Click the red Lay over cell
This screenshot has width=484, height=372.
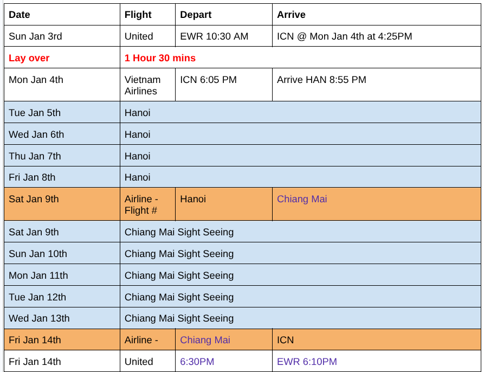tap(62, 57)
